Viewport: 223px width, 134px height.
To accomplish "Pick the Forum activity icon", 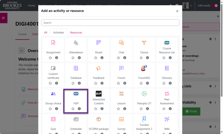I will coord(121,68).
